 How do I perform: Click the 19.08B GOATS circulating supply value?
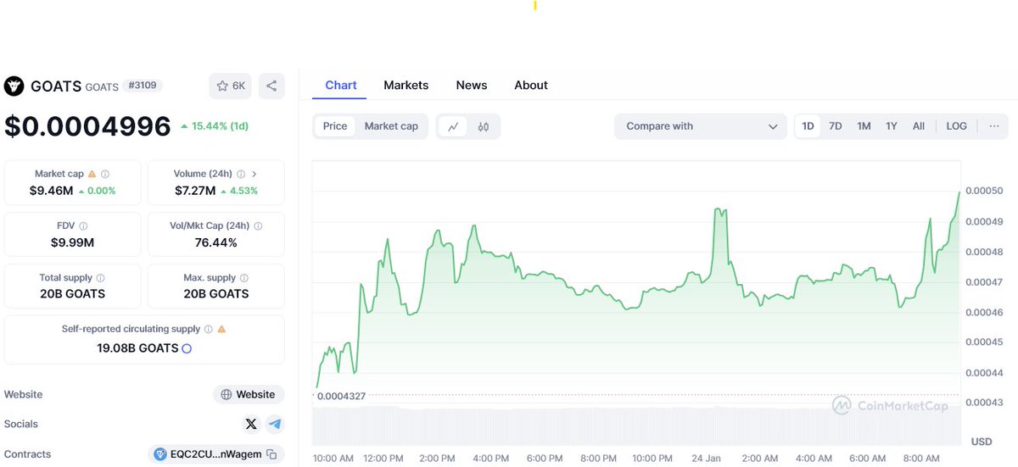click(137, 348)
